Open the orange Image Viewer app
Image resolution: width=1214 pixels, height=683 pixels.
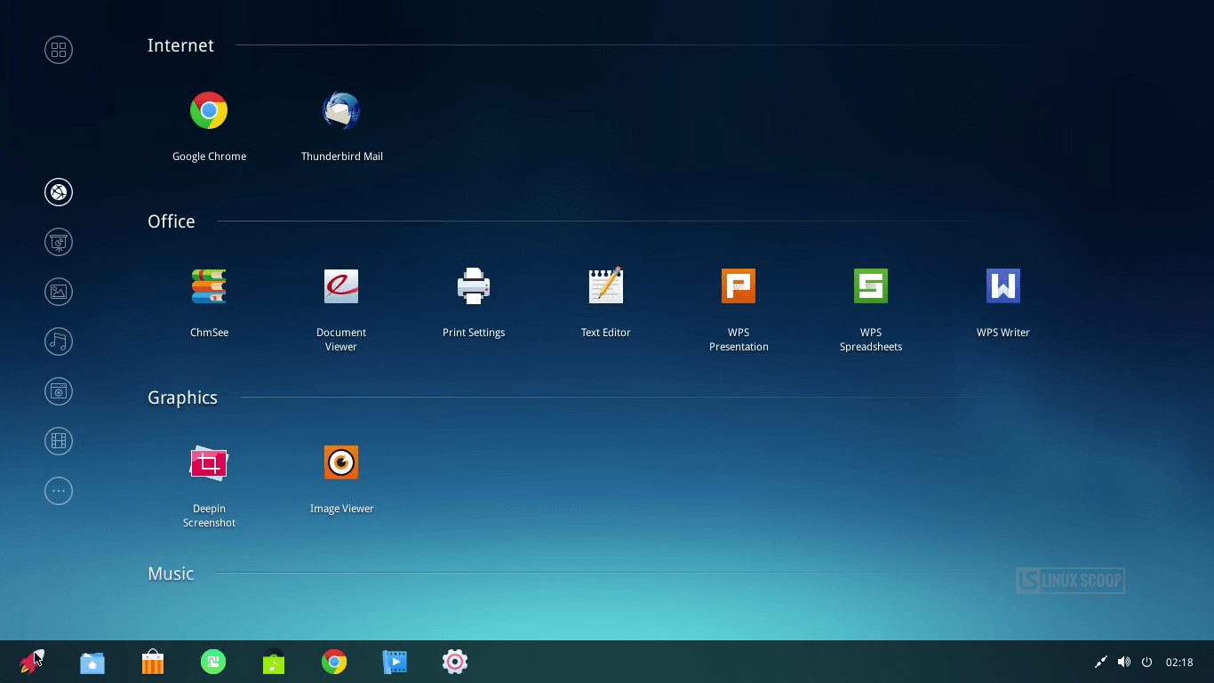[341, 462]
